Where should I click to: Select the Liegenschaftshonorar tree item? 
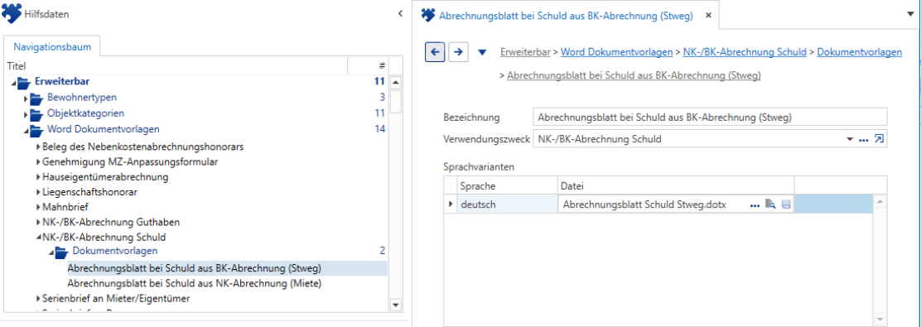(x=90, y=191)
